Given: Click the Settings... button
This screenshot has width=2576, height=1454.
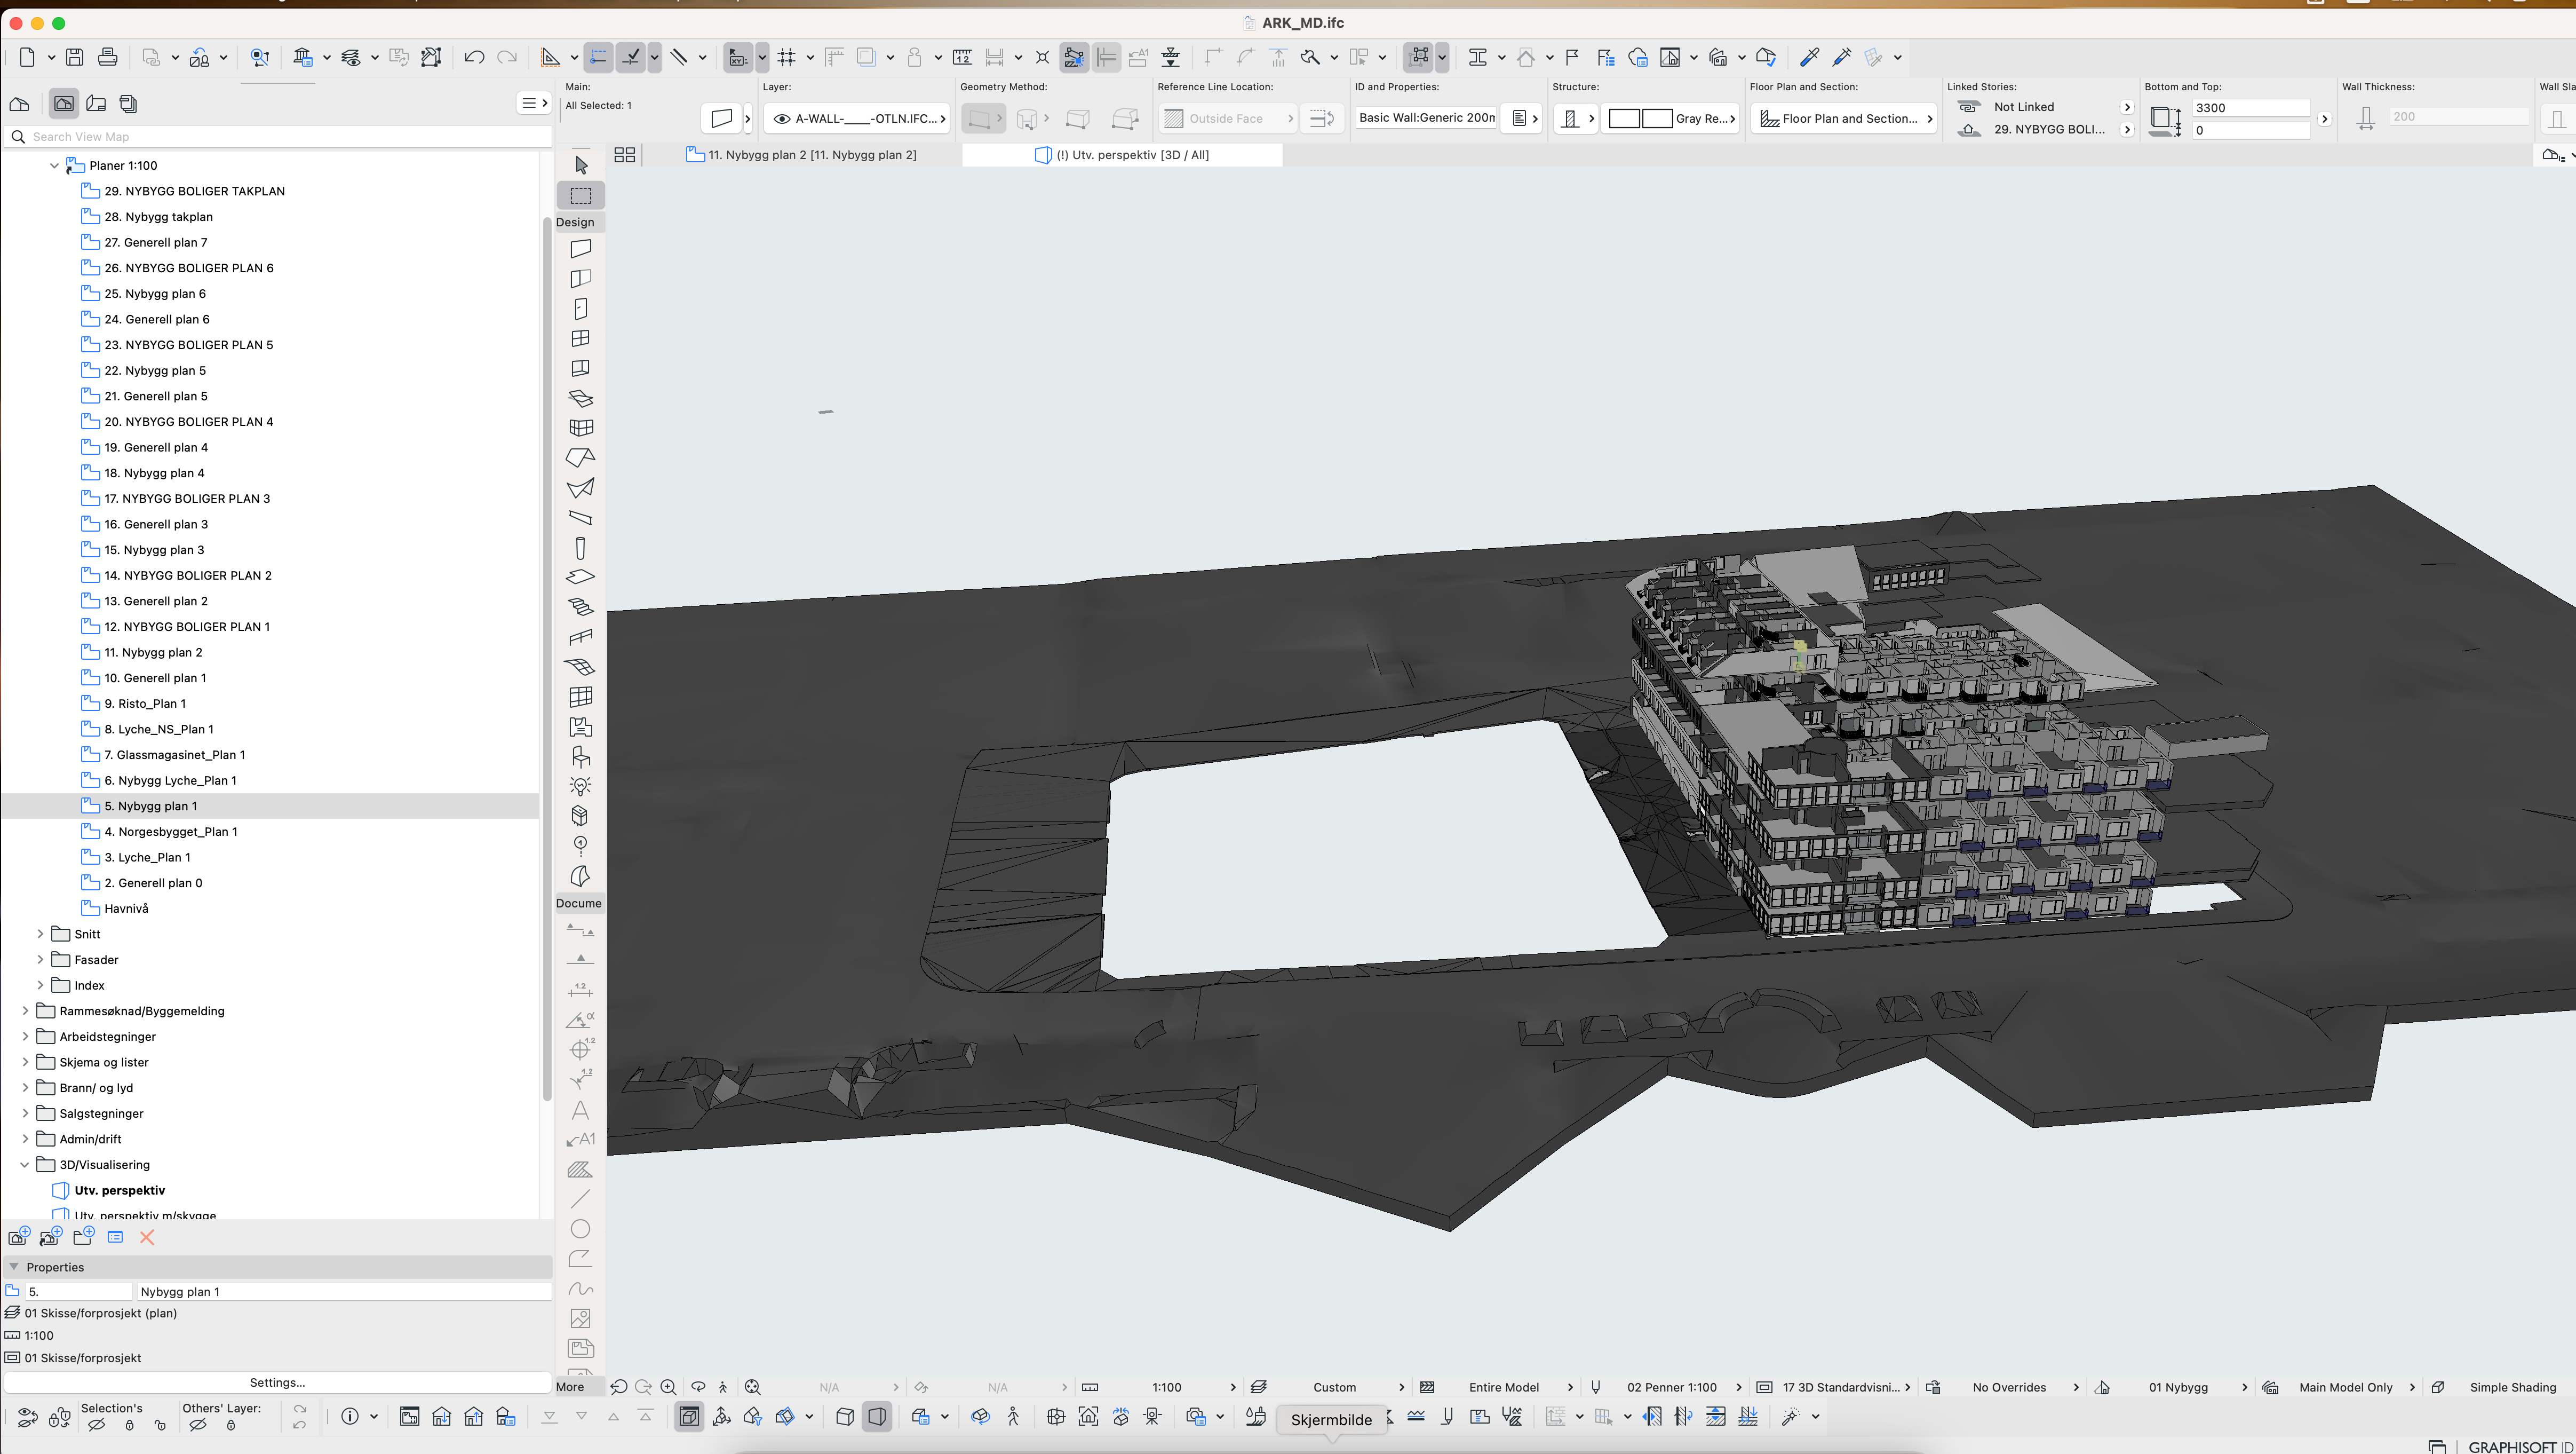Looking at the screenshot, I should [x=277, y=1382].
